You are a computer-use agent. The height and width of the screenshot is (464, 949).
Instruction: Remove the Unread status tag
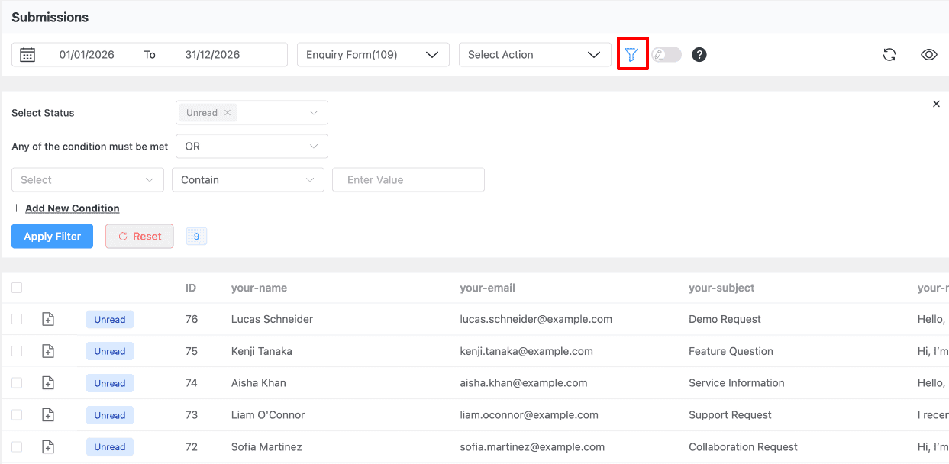[x=228, y=113]
